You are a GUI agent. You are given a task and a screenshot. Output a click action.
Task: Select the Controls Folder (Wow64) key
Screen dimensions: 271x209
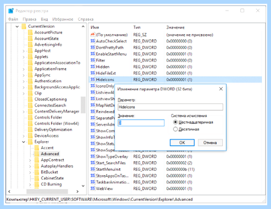click(x=57, y=123)
